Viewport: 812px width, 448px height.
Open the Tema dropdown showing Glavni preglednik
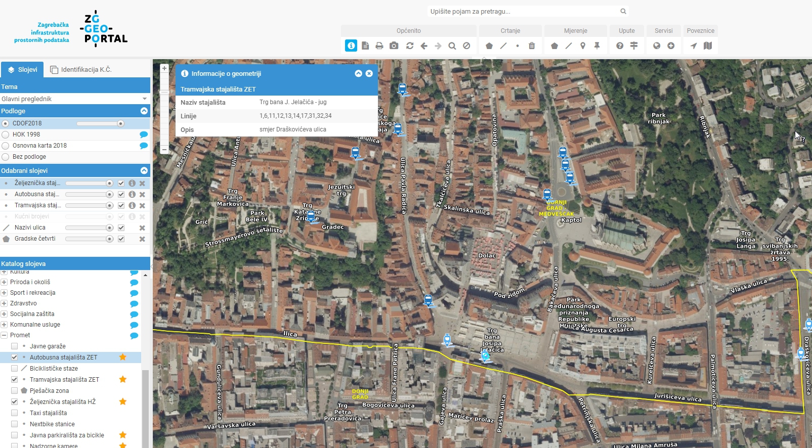75,99
